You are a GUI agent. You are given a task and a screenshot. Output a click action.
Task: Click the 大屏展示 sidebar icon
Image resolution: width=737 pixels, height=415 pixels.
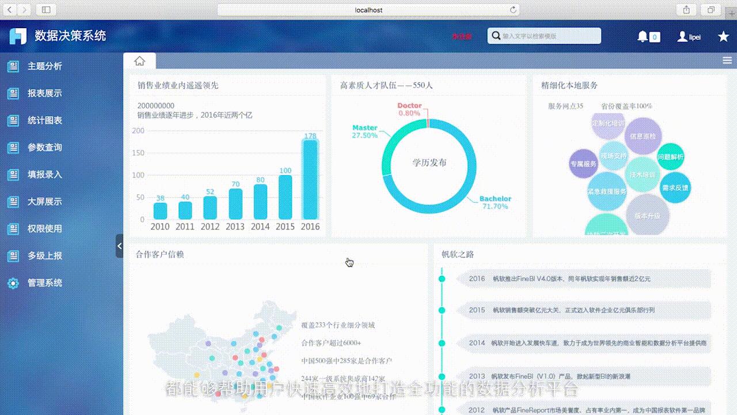pyautogui.click(x=13, y=202)
